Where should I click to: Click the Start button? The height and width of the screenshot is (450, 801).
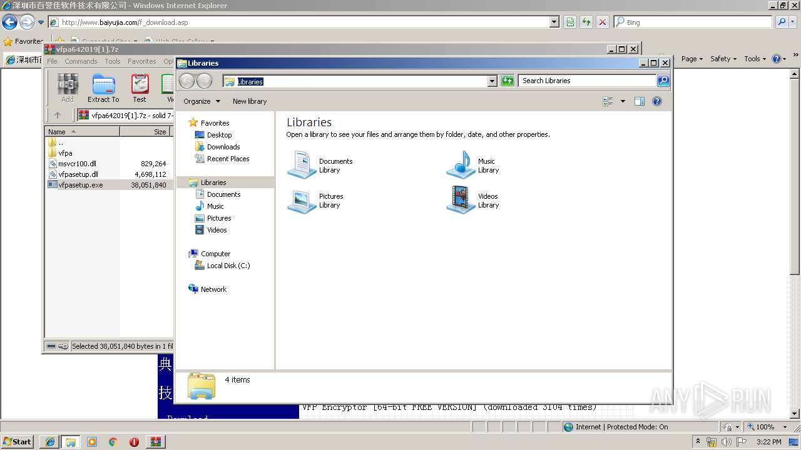click(x=17, y=441)
